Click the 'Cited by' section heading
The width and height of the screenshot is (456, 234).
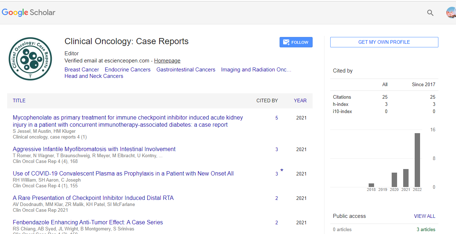tap(343, 71)
